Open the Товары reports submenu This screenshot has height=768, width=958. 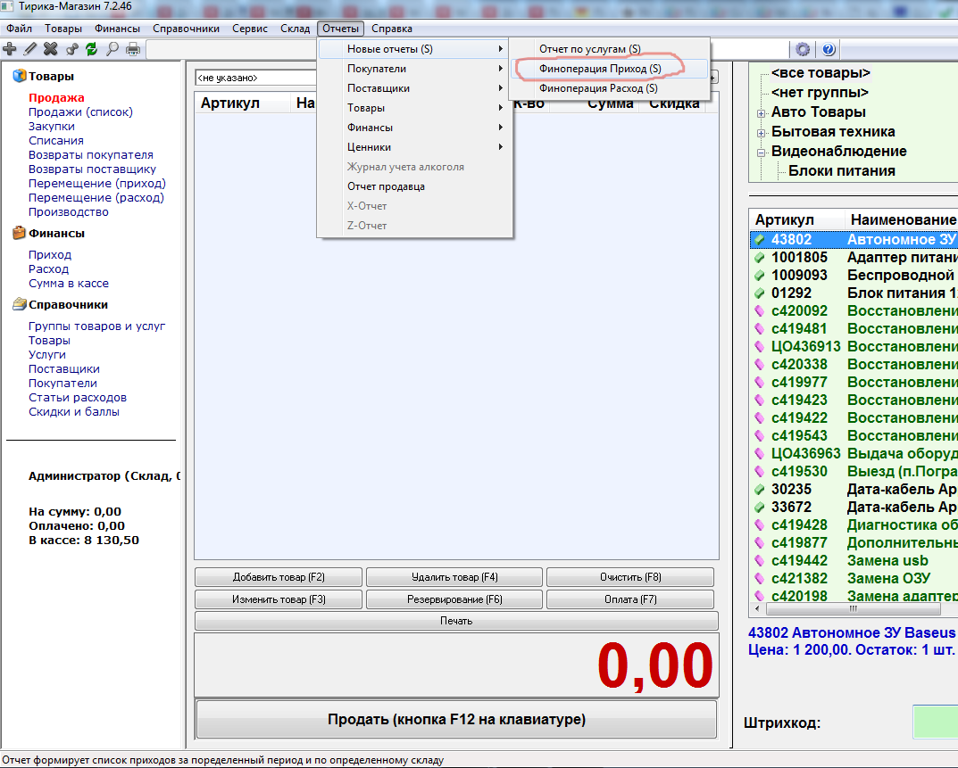tap(415, 108)
